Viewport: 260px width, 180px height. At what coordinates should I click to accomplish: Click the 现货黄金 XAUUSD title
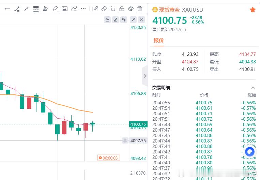coord(181,10)
